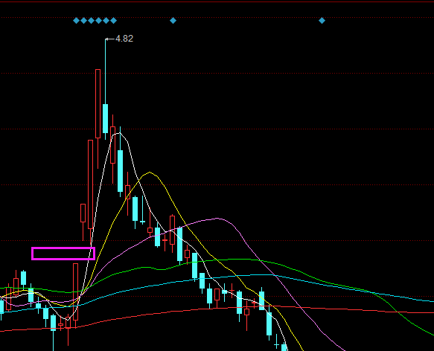Select the fourth diamond in the six-diamond row
434x351 pixels.
[98, 21]
